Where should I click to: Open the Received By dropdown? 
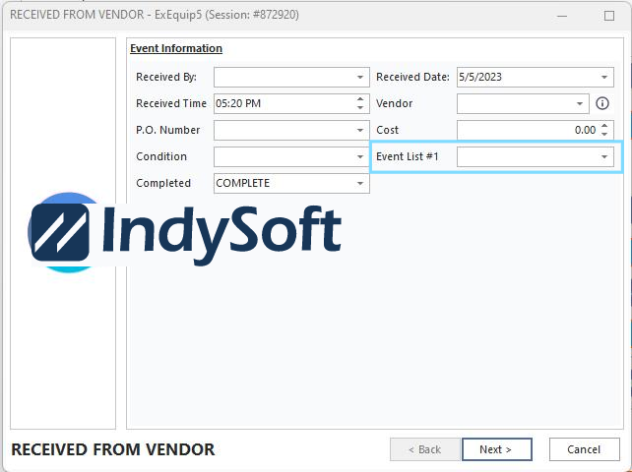pyautogui.click(x=360, y=77)
